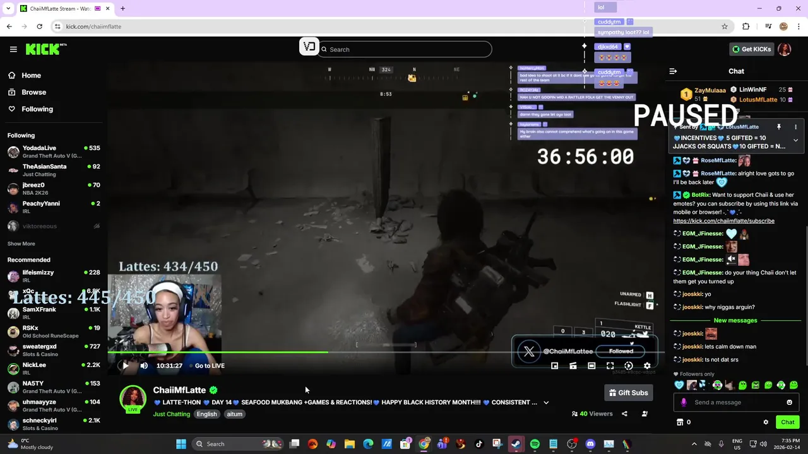Open a new browser tab
This screenshot has height=454, width=808.
coord(122,8)
